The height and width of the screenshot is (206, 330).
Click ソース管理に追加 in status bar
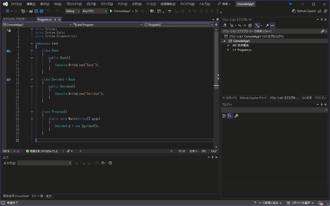(x=268, y=203)
